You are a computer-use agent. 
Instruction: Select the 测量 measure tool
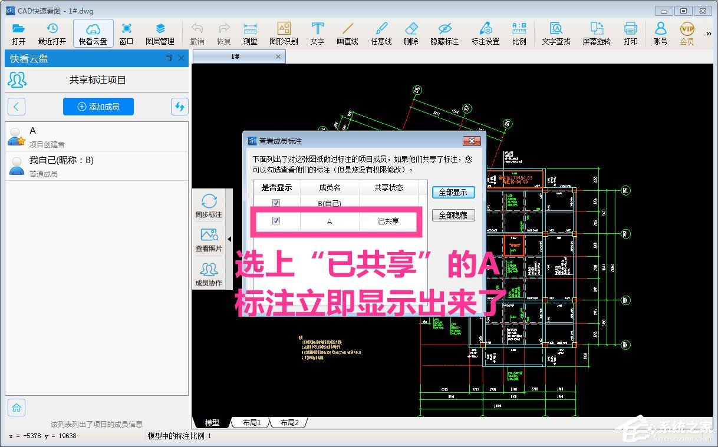[250, 33]
